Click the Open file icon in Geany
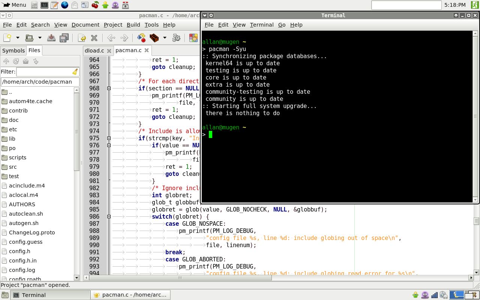This screenshot has height=300, width=480. click(29, 38)
